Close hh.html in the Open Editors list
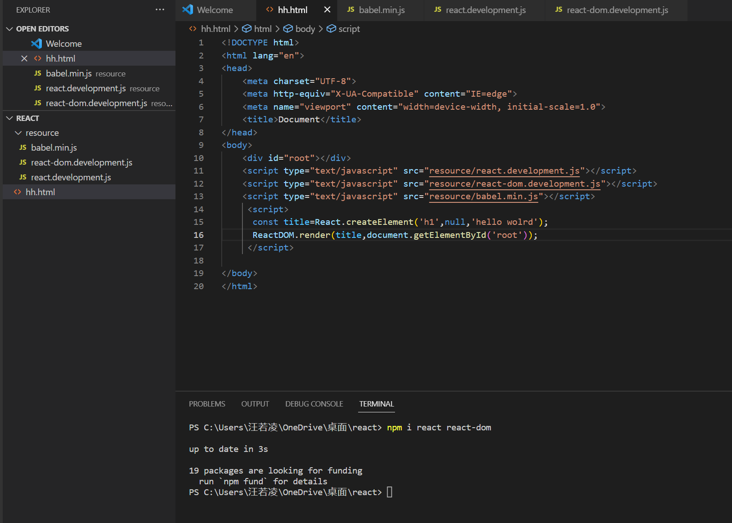Viewport: 732px width, 523px height. (24, 58)
